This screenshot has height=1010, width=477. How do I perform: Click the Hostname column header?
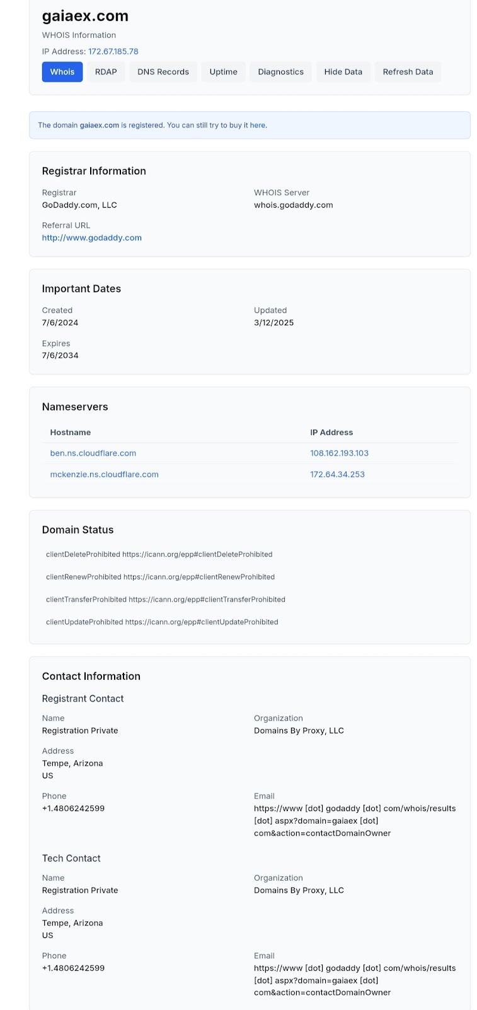tap(71, 432)
